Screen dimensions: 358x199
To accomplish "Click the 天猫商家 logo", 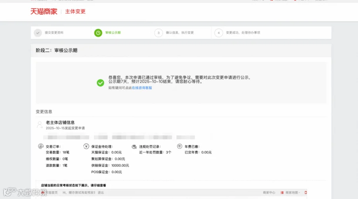I will coord(44,12).
